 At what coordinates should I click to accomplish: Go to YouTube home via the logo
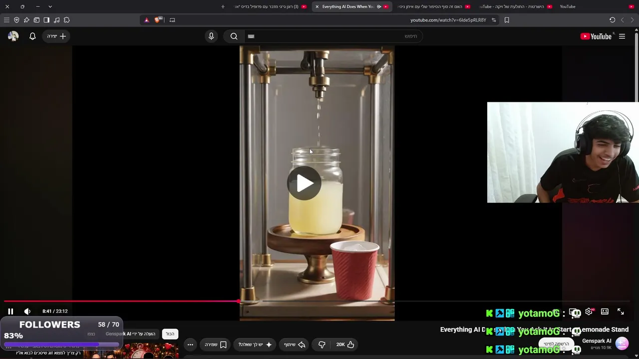pyautogui.click(x=596, y=36)
